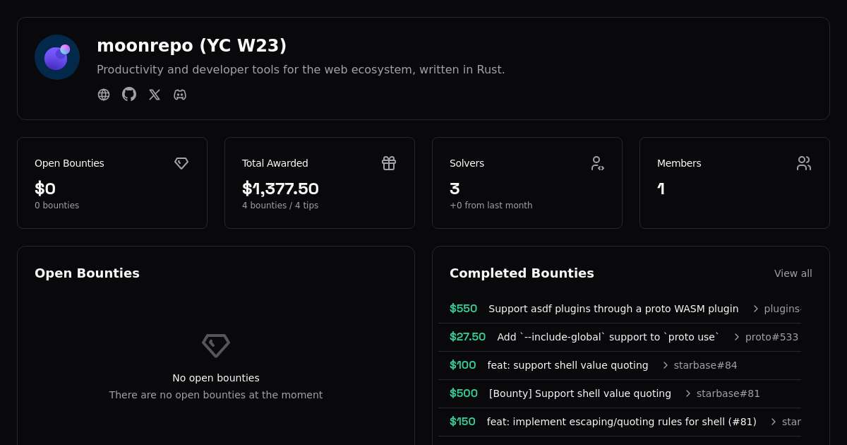Open moonrepo's website via the globe icon
Viewport: 847px width, 445px height.
tap(104, 94)
